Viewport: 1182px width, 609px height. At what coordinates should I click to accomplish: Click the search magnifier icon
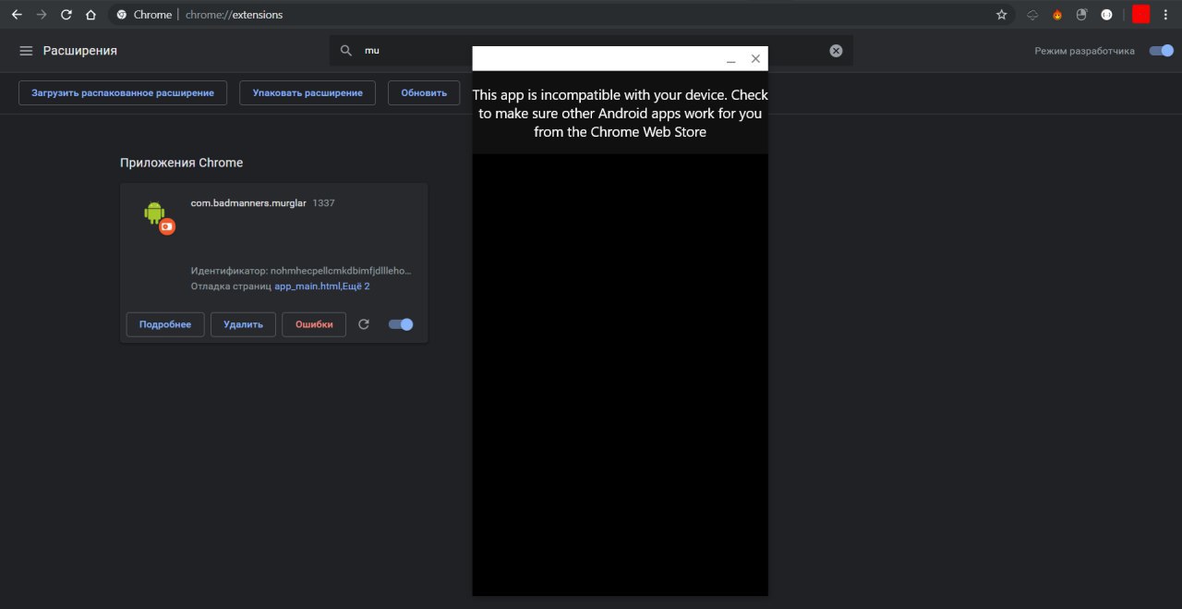click(x=346, y=51)
